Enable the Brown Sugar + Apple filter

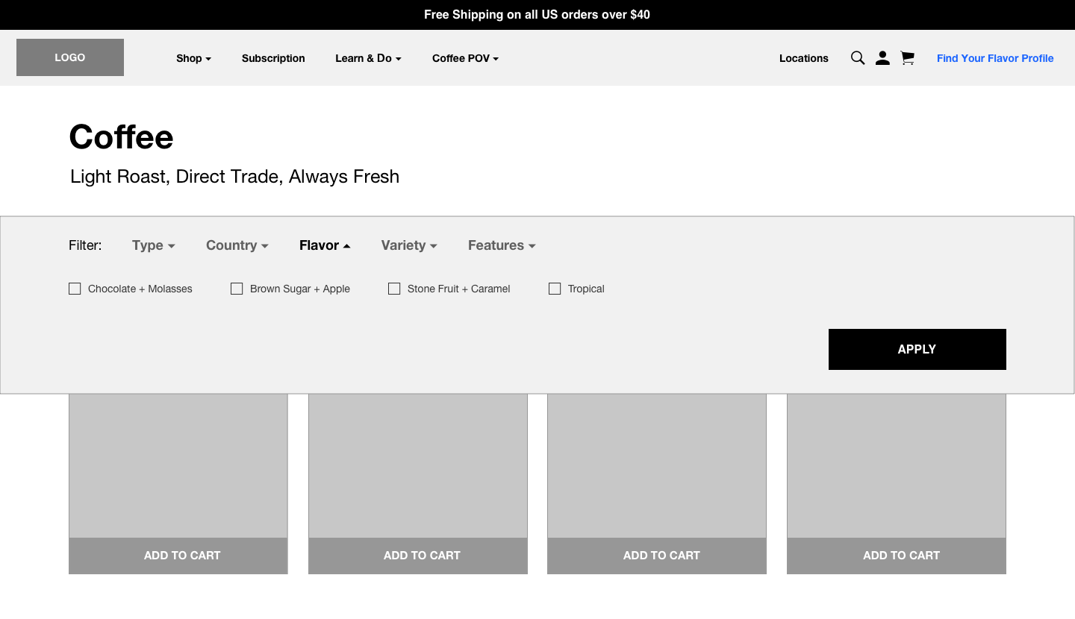pyautogui.click(x=237, y=289)
